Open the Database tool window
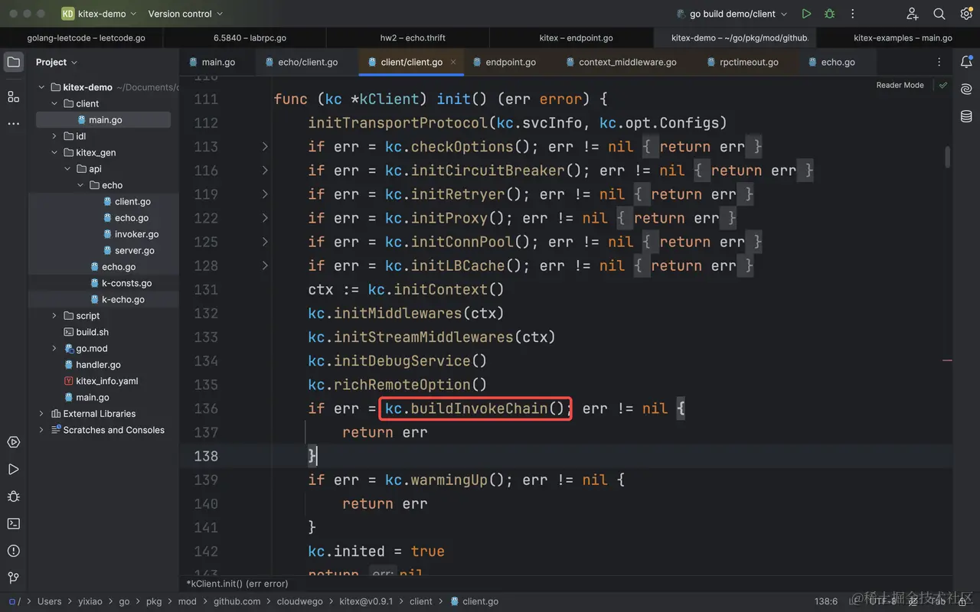 (x=966, y=116)
